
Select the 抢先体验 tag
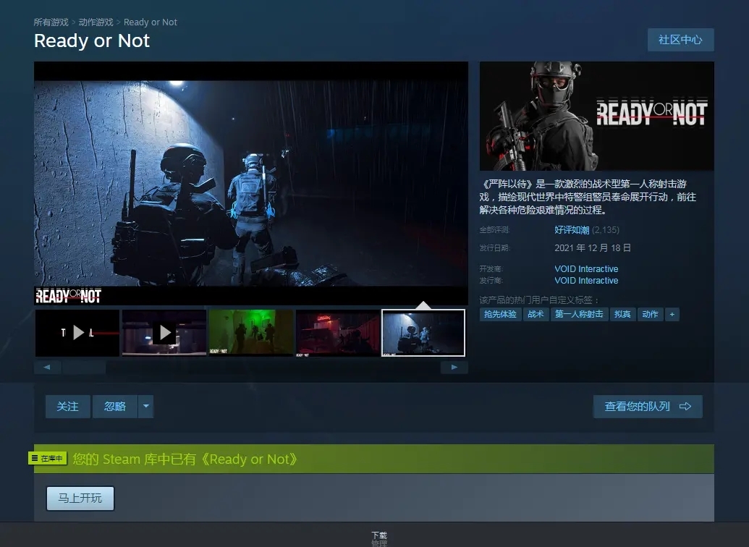pos(500,314)
